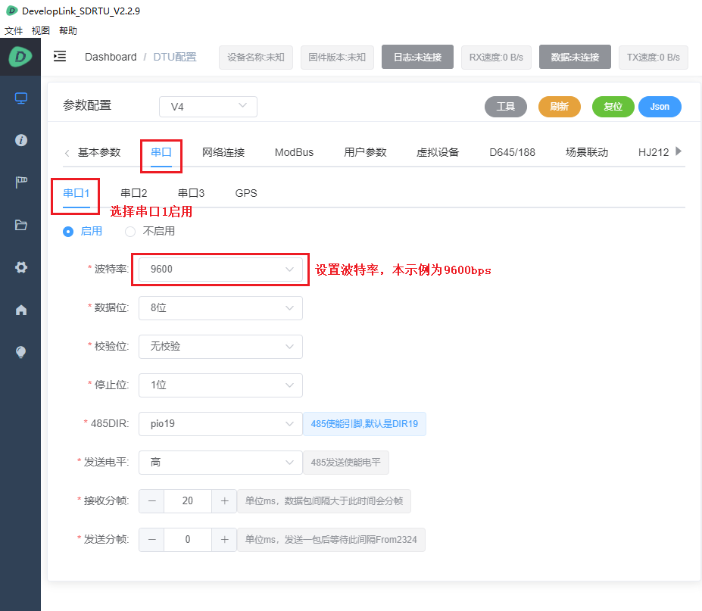Switch to the 用户参数 tab
This screenshot has width=702, height=611.
[x=365, y=152]
